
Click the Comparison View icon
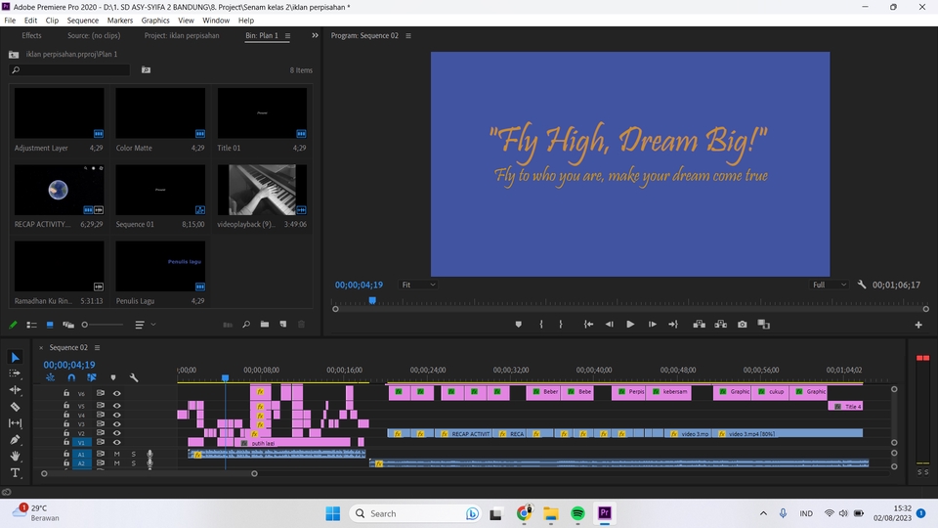click(x=764, y=324)
